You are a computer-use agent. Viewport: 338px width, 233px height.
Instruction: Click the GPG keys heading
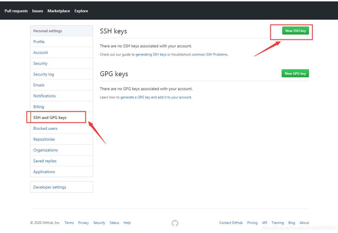(x=114, y=74)
